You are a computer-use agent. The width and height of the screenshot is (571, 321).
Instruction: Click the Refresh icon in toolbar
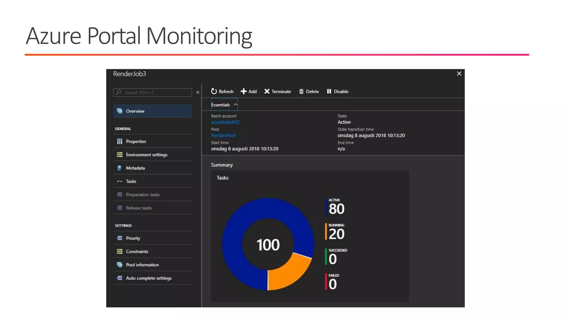click(x=214, y=91)
